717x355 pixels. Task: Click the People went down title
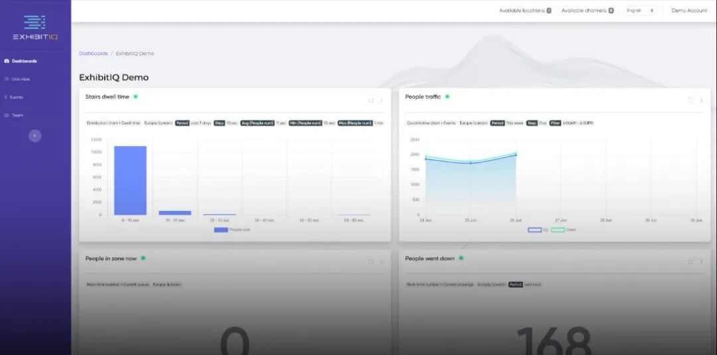[430, 259]
